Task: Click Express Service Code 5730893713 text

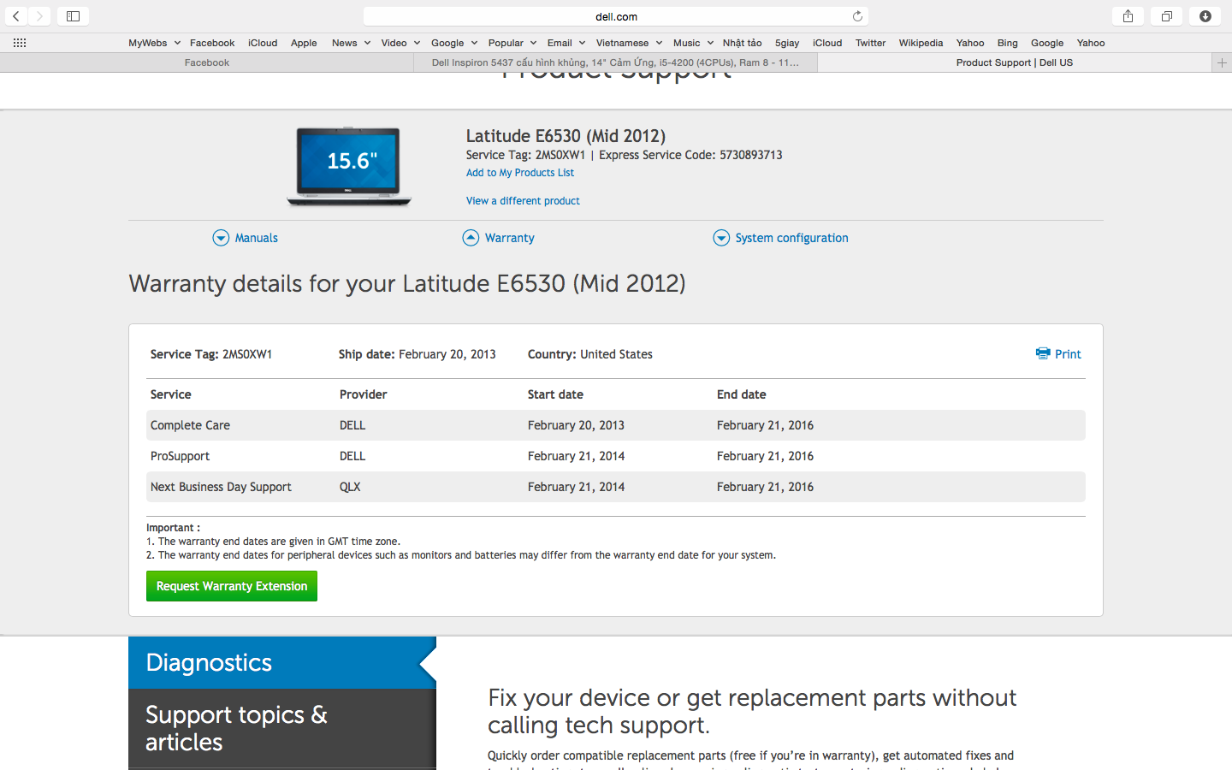Action: click(690, 155)
